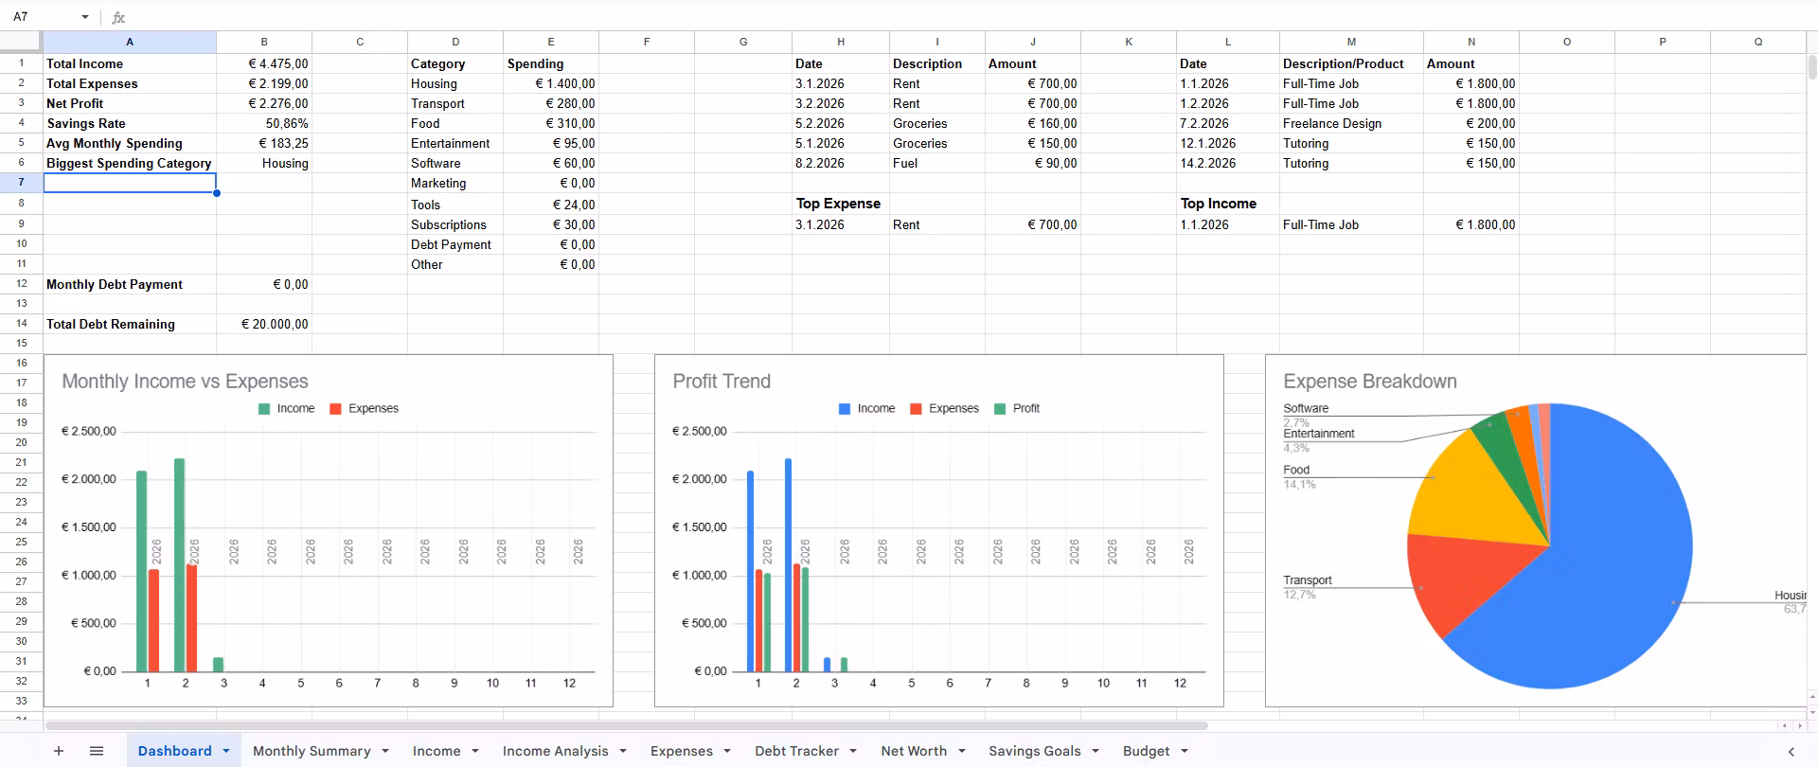
Task: Click the Net Profit value € 2.276,00
Action: tap(264, 103)
